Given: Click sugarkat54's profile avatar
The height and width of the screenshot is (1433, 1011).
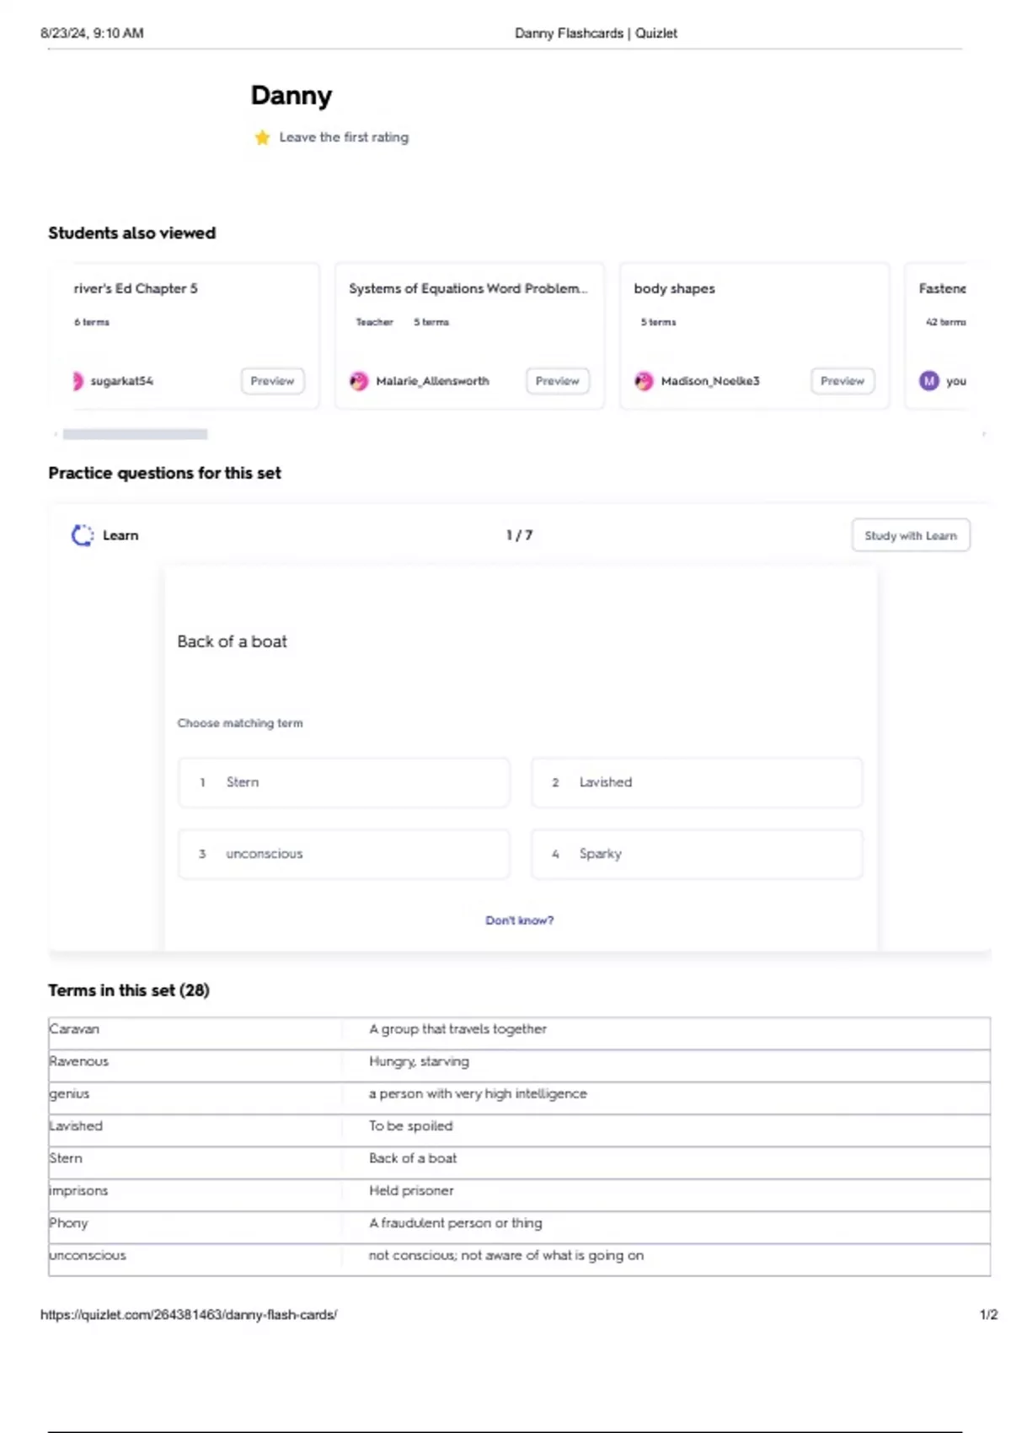Looking at the screenshot, I should (78, 381).
